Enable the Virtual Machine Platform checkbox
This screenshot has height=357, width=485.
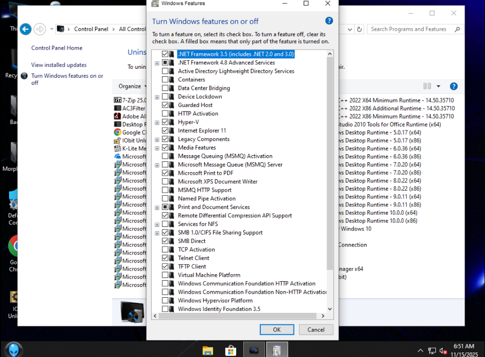[x=165, y=275]
